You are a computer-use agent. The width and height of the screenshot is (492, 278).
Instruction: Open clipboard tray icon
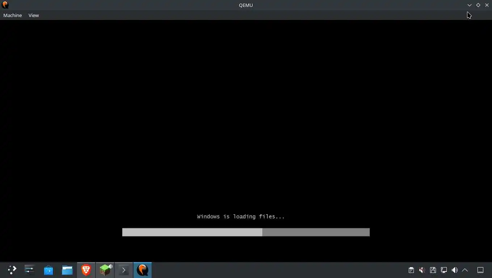click(x=411, y=270)
